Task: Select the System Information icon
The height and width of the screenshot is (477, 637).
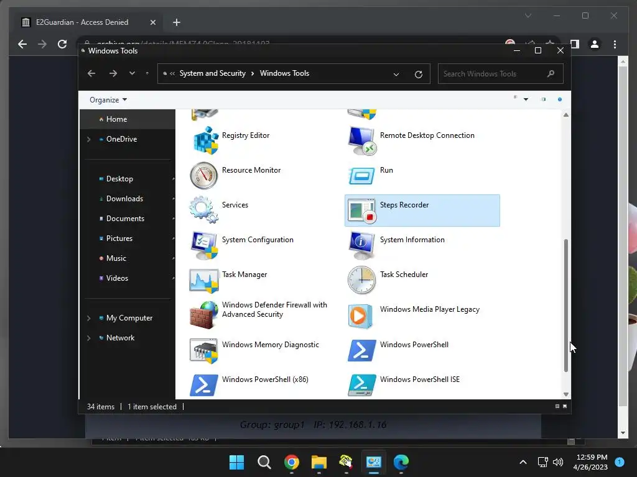Action: (361, 245)
